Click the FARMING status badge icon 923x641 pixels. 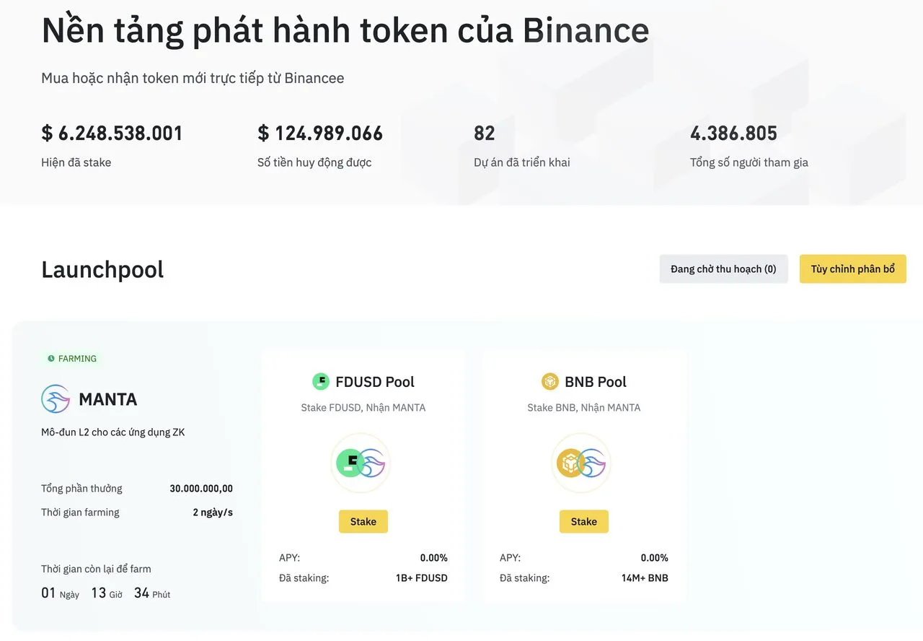(x=72, y=358)
